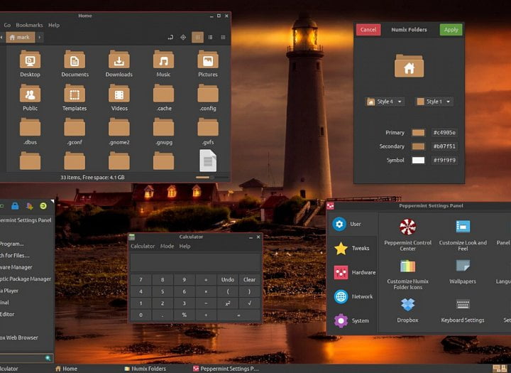Switch to list view in file manager
This screenshot has height=373, width=511.
[x=211, y=37]
